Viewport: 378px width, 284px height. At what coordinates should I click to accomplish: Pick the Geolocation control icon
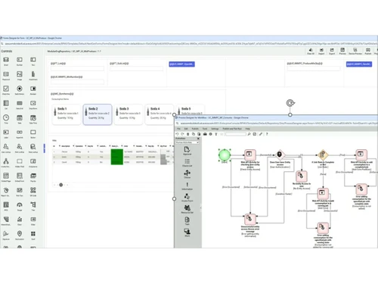pos(20,234)
